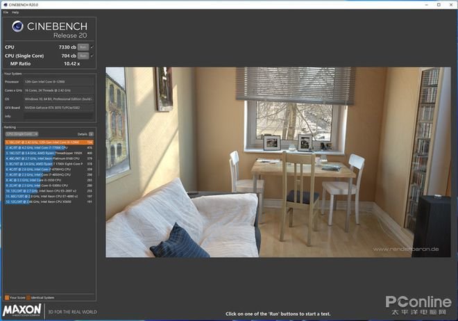Select the AMD Ryzen Threadripper 1950X ranking entry

coord(49,153)
